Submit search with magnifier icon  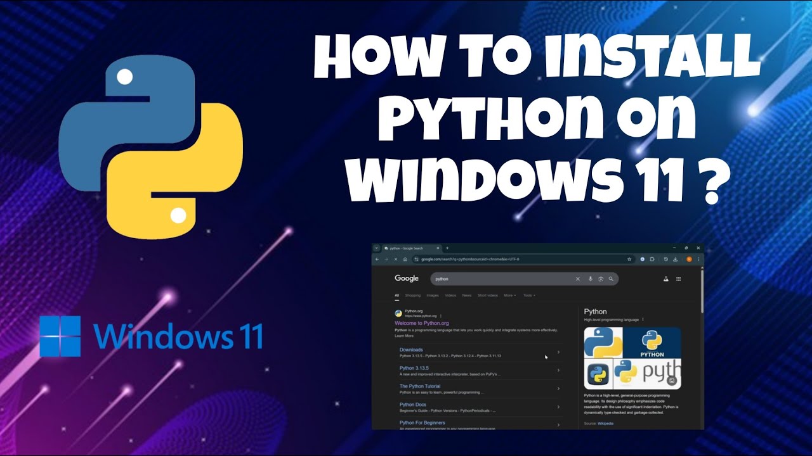611,279
